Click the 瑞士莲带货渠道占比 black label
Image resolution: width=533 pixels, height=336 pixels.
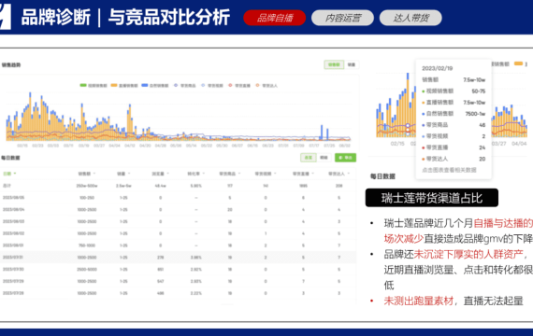click(x=432, y=198)
